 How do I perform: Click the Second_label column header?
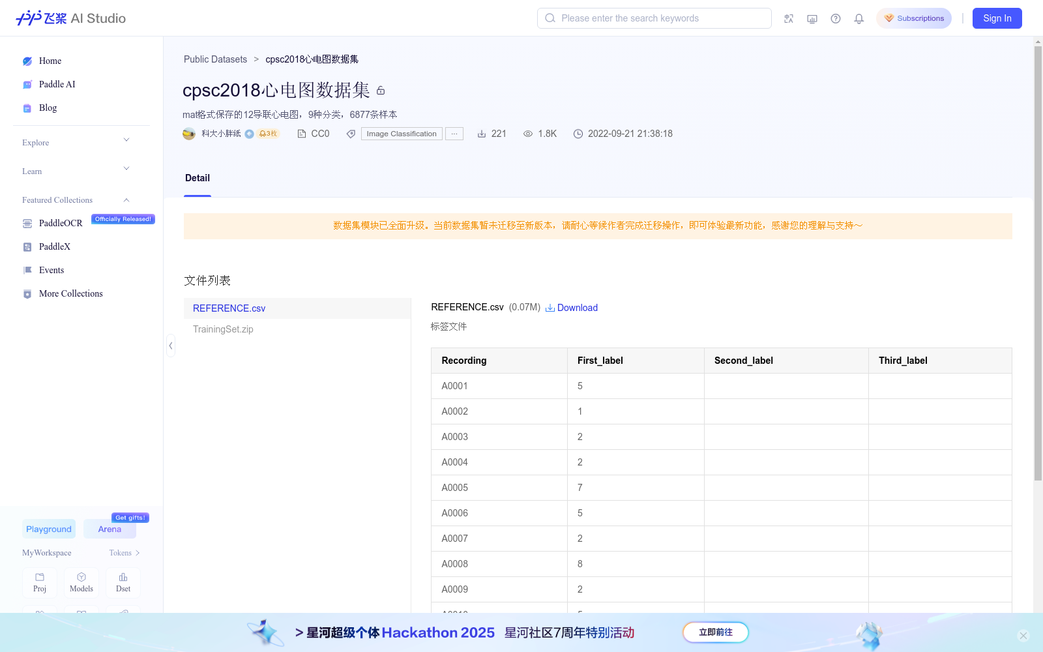[x=786, y=361]
